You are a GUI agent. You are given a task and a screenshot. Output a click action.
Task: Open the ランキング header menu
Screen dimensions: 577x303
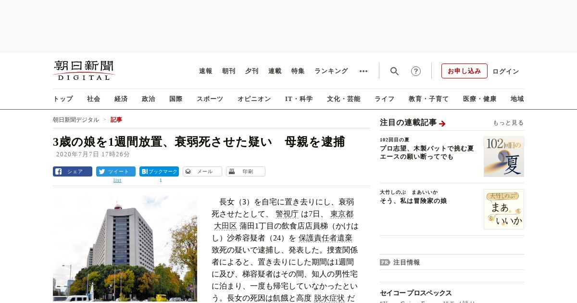pyautogui.click(x=331, y=71)
